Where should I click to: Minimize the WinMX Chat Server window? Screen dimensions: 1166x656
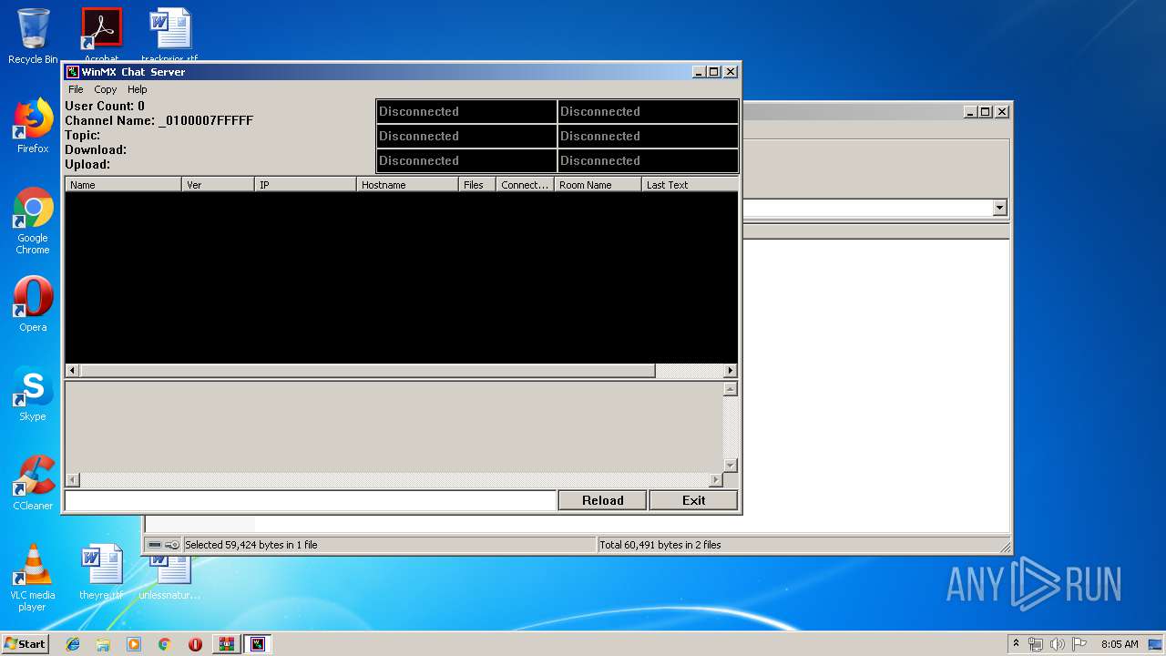(x=700, y=72)
